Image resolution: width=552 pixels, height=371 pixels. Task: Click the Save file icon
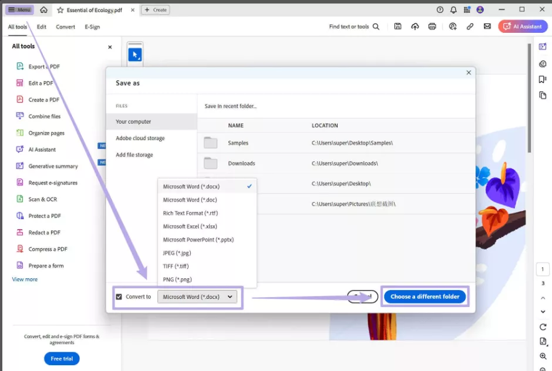pos(398,26)
